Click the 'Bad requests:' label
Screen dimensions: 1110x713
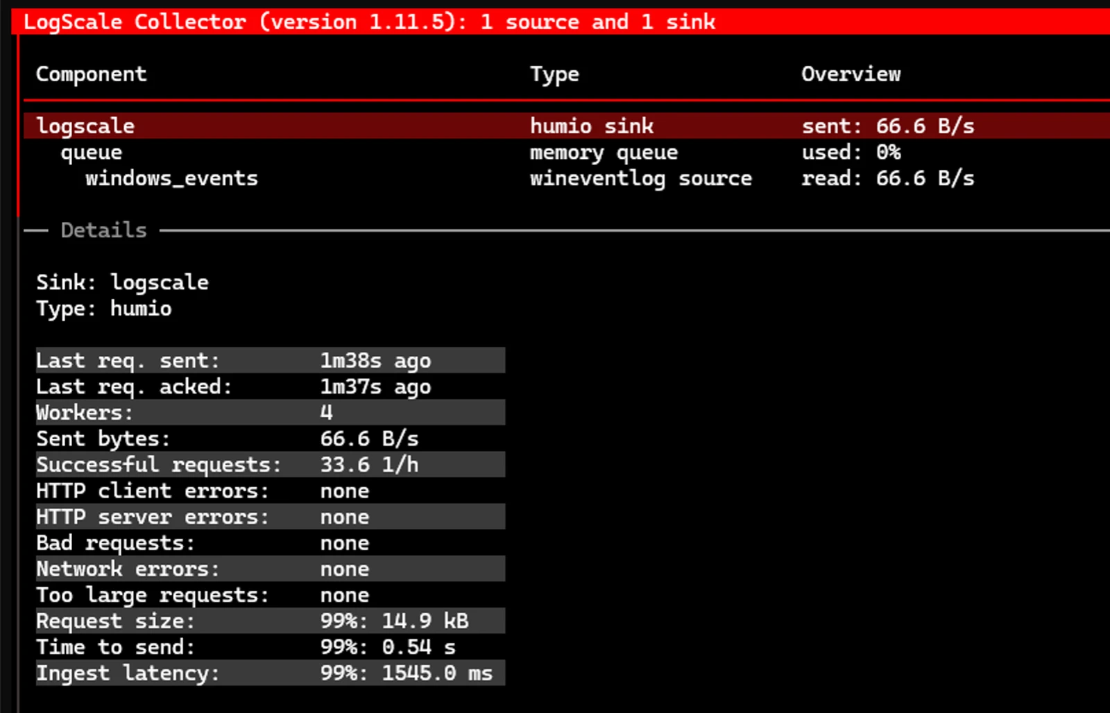click(x=115, y=543)
